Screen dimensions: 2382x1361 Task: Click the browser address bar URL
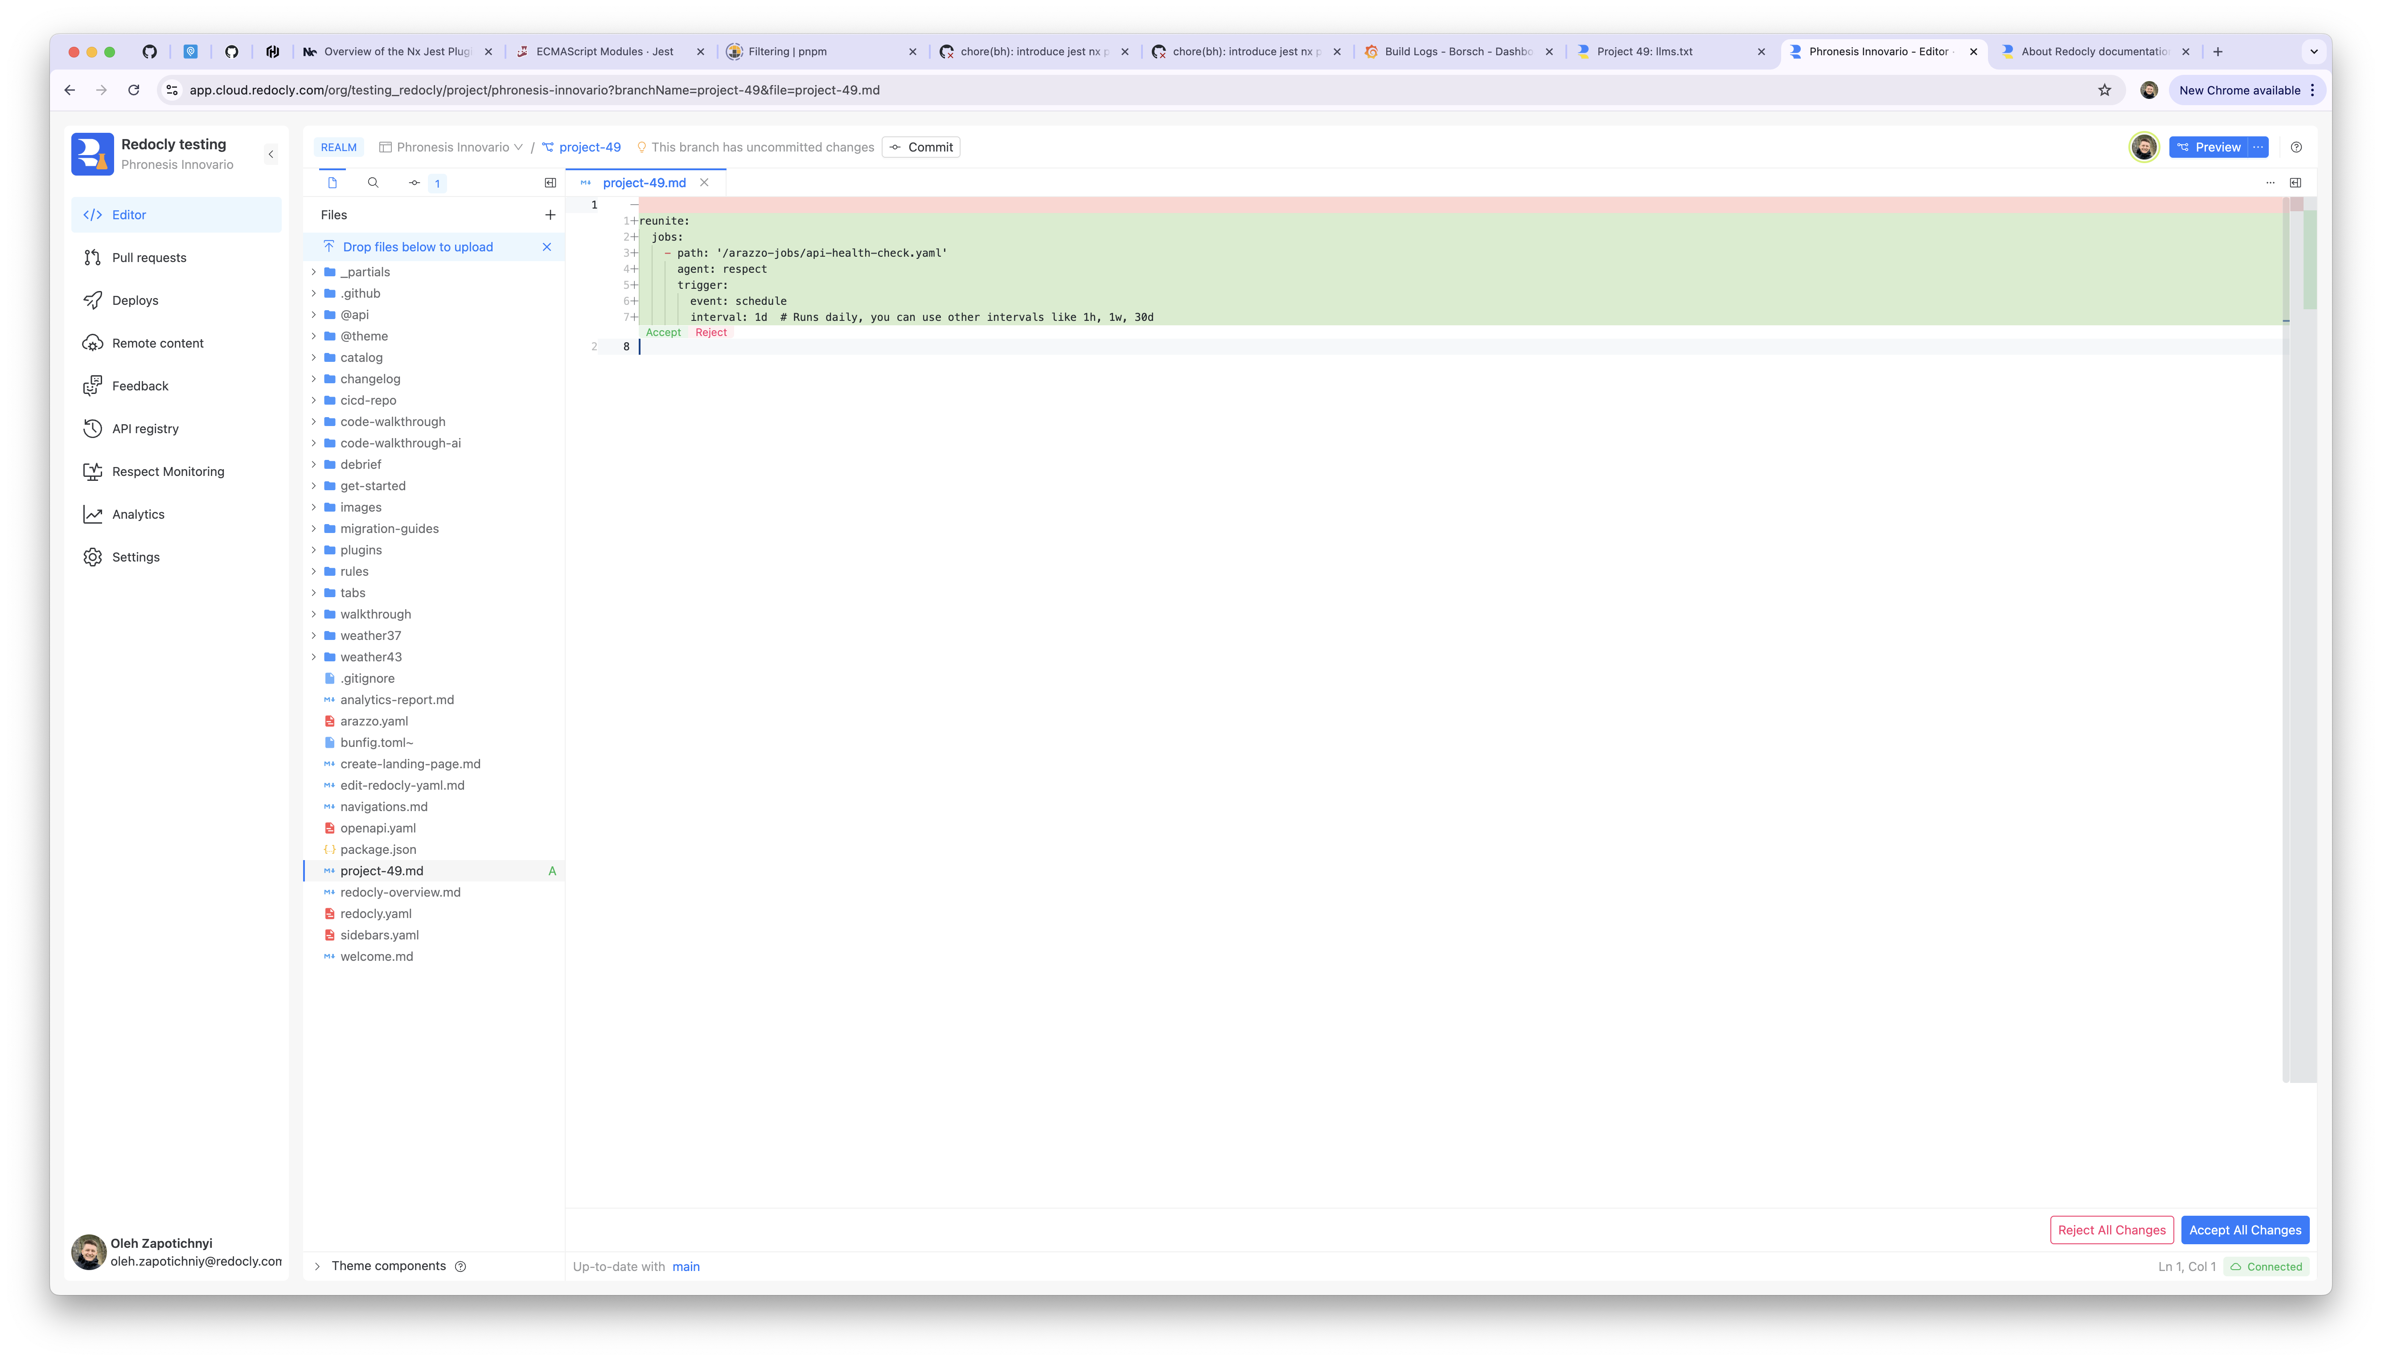pyautogui.click(x=534, y=90)
